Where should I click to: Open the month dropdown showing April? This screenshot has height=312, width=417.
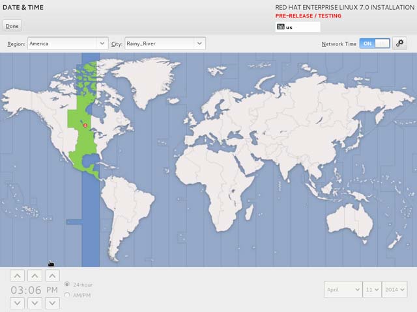click(x=343, y=289)
